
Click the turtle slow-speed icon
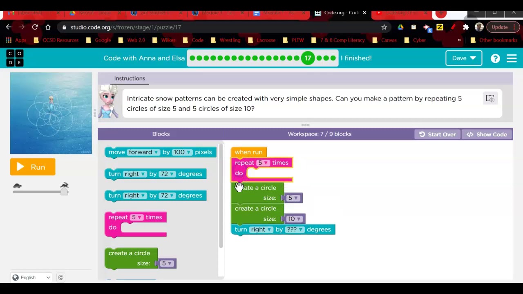tap(17, 186)
